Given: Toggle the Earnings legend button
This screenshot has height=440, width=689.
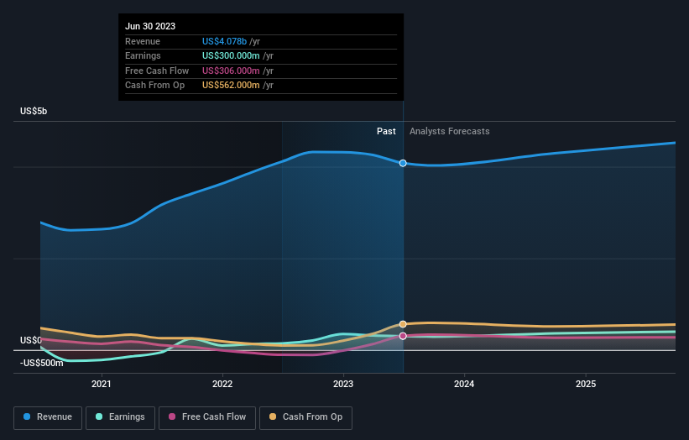Looking at the screenshot, I should 120,417.
